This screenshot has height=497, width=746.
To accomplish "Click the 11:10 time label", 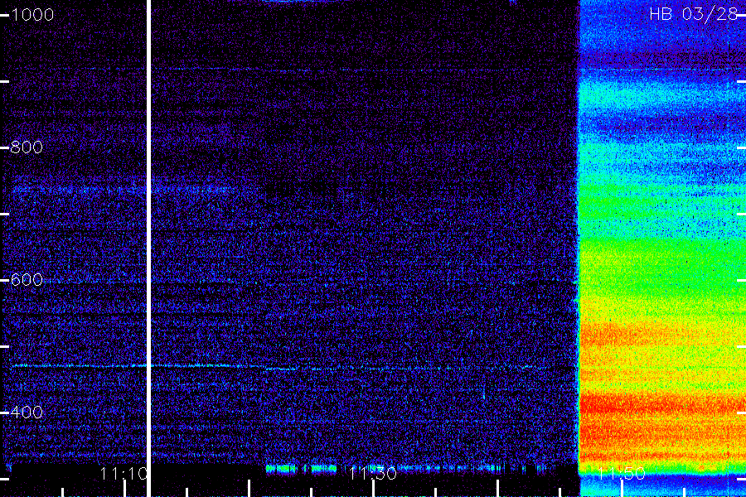I will [x=124, y=474].
